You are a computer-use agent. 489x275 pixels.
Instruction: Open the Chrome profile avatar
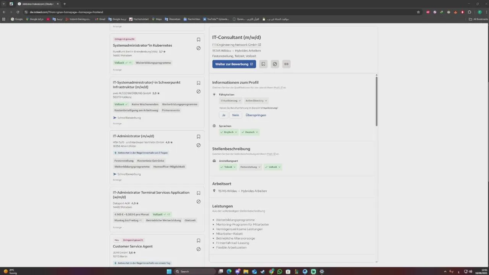480,12
